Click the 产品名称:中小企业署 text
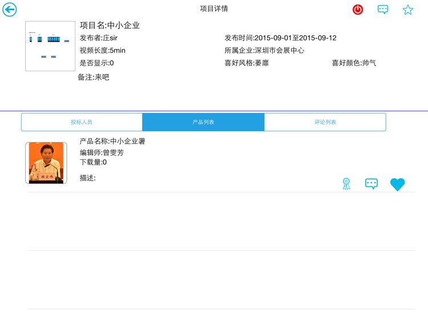This screenshot has width=428, height=321. tap(112, 141)
